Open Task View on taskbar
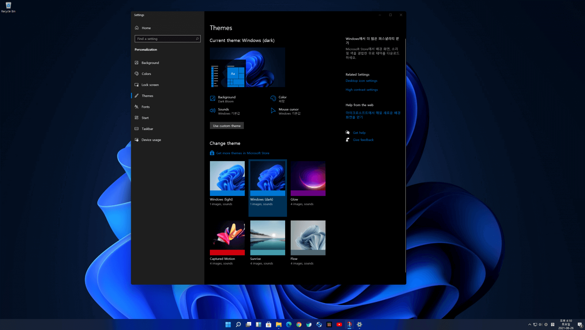 (x=249, y=325)
